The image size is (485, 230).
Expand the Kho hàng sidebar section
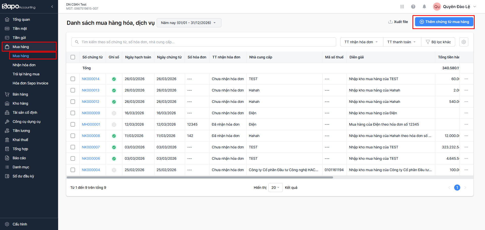(29, 103)
